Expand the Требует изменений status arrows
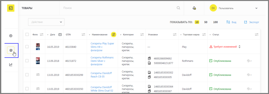Viewport: 269px width, 94px height. tap(239, 47)
